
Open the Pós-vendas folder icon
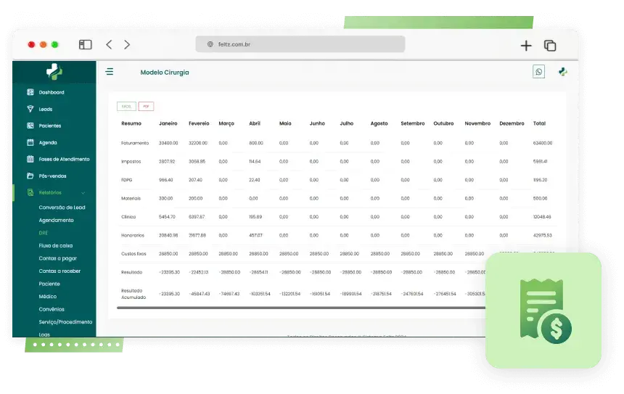coord(30,176)
